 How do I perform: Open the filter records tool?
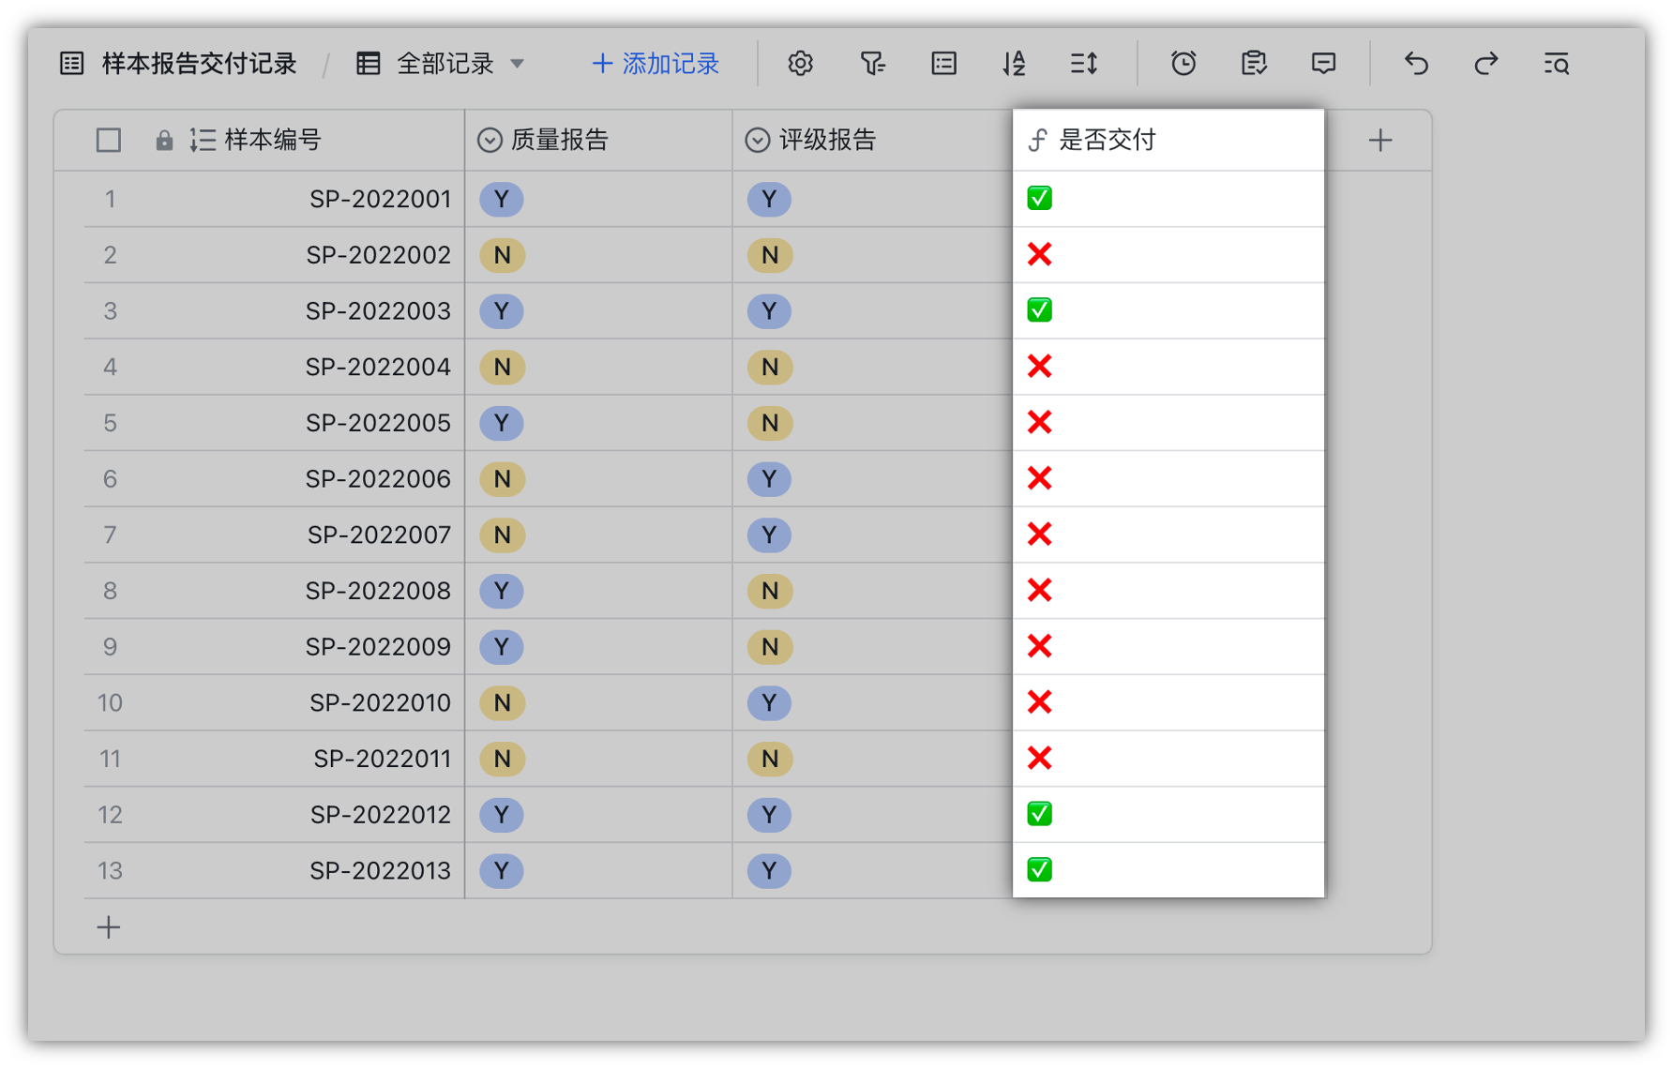[872, 64]
